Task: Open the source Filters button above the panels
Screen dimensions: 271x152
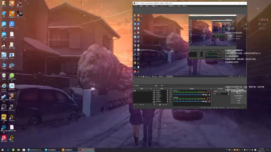Action: [163, 85]
